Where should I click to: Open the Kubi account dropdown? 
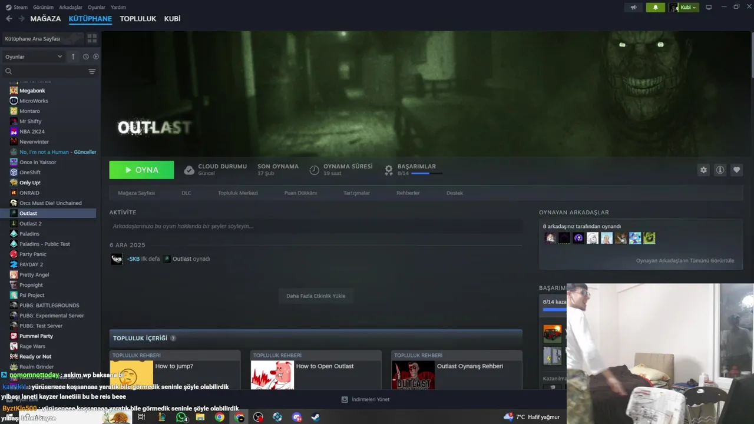pyautogui.click(x=683, y=7)
